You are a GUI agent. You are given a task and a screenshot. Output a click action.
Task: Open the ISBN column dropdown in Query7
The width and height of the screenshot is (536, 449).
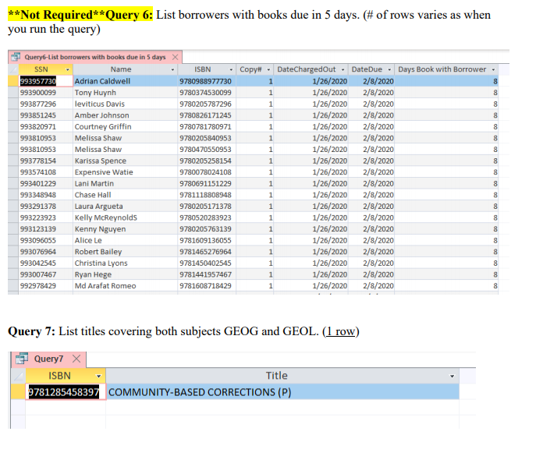tap(99, 376)
